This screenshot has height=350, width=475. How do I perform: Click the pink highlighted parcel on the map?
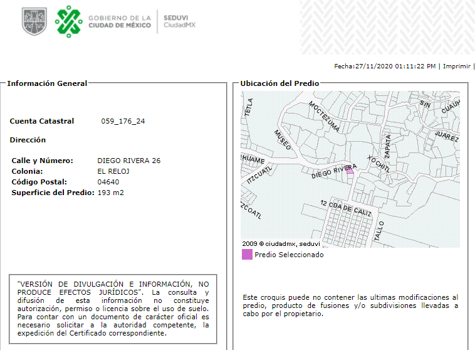[x=350, y=170]
